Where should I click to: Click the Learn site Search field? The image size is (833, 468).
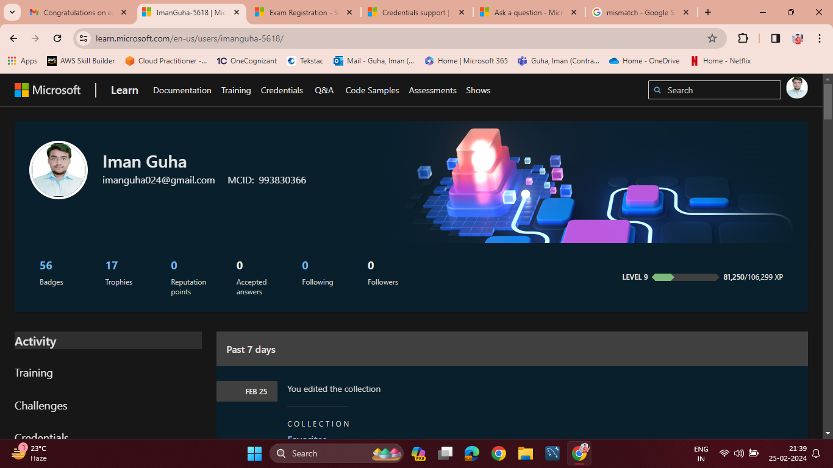(714, 90)
